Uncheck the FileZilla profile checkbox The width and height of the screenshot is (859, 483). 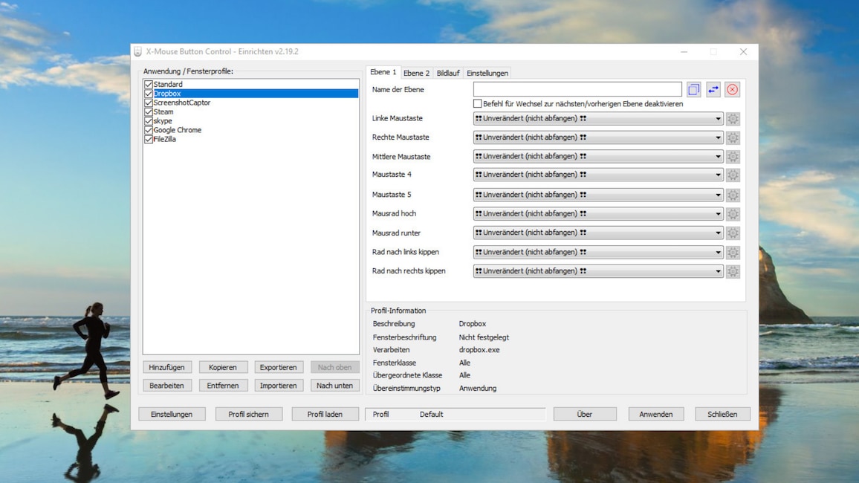click(x=149, y=139)
